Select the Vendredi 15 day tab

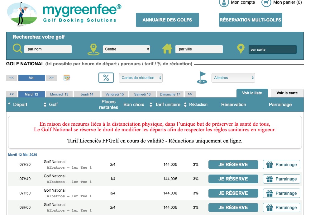click(x=115, y=94)
